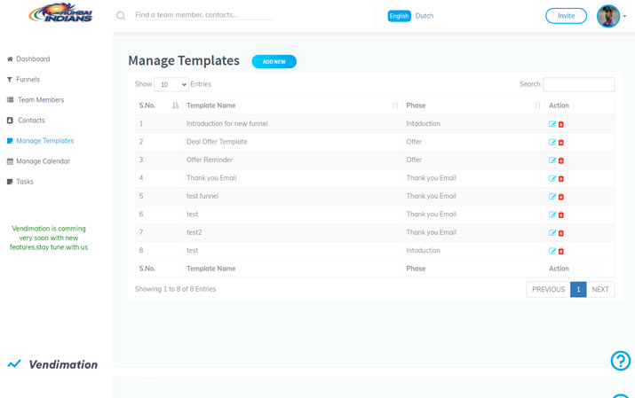Edit the row 6 test template
This screenshot has width=635, height=398.
(x=552, y=215)
